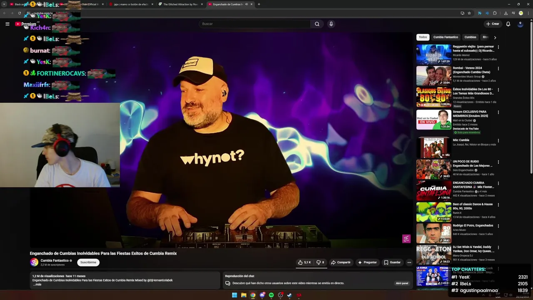Select the Todos filter chip

[423, 37]
